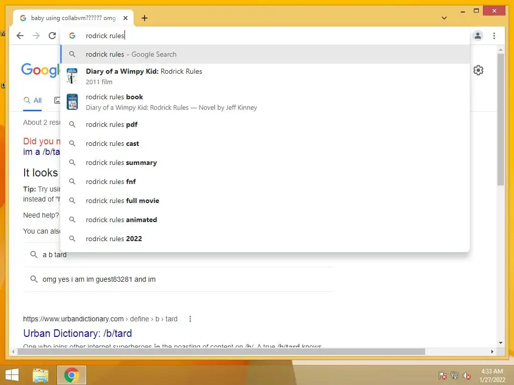The width and height of the screenshot is (514, 385).
Task: Click the Google logo on the page
Action: point(41,70)
